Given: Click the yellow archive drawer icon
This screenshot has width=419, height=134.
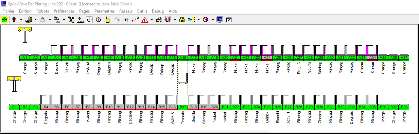Looking at the screenshot, I should click(182, 20).
